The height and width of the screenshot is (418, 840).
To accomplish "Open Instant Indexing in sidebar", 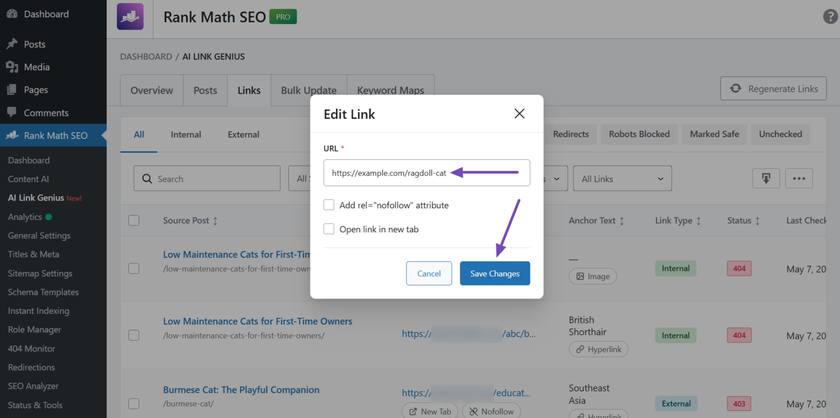I will pyautogui.click(x=38, y=310).
